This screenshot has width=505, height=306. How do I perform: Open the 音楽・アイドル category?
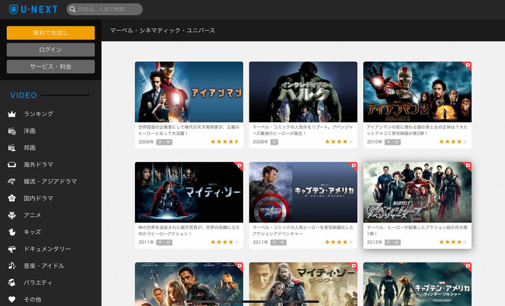pos(44,266)
